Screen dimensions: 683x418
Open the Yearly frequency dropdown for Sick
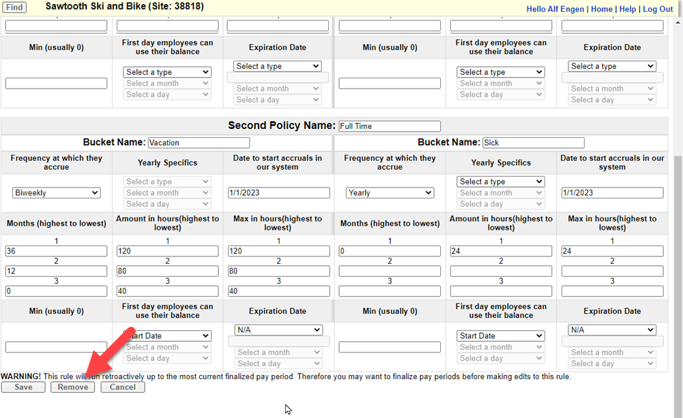[x=390, y=192]
